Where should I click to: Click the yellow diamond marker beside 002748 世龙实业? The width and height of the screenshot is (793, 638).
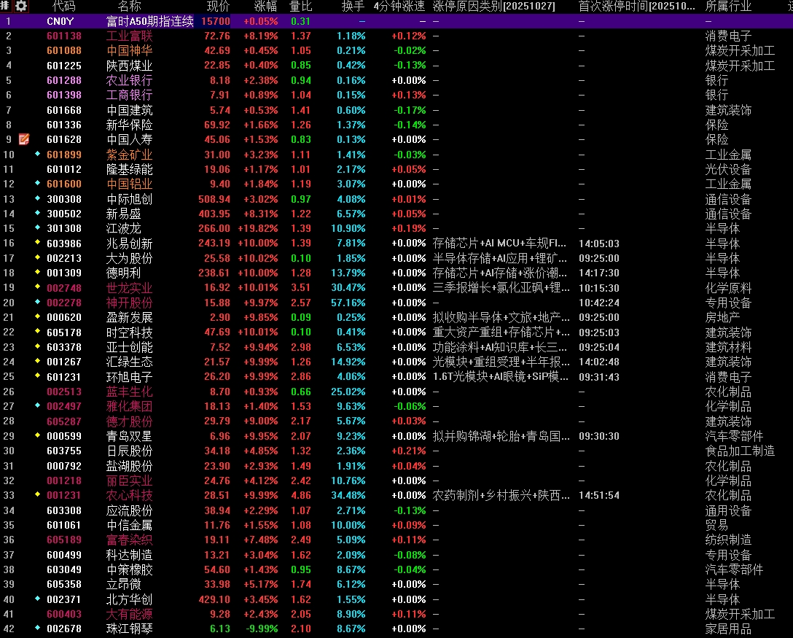(37, 287)
